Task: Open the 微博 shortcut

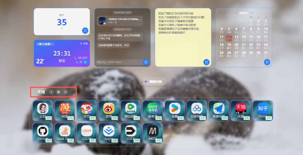Action: click(109, 111)
